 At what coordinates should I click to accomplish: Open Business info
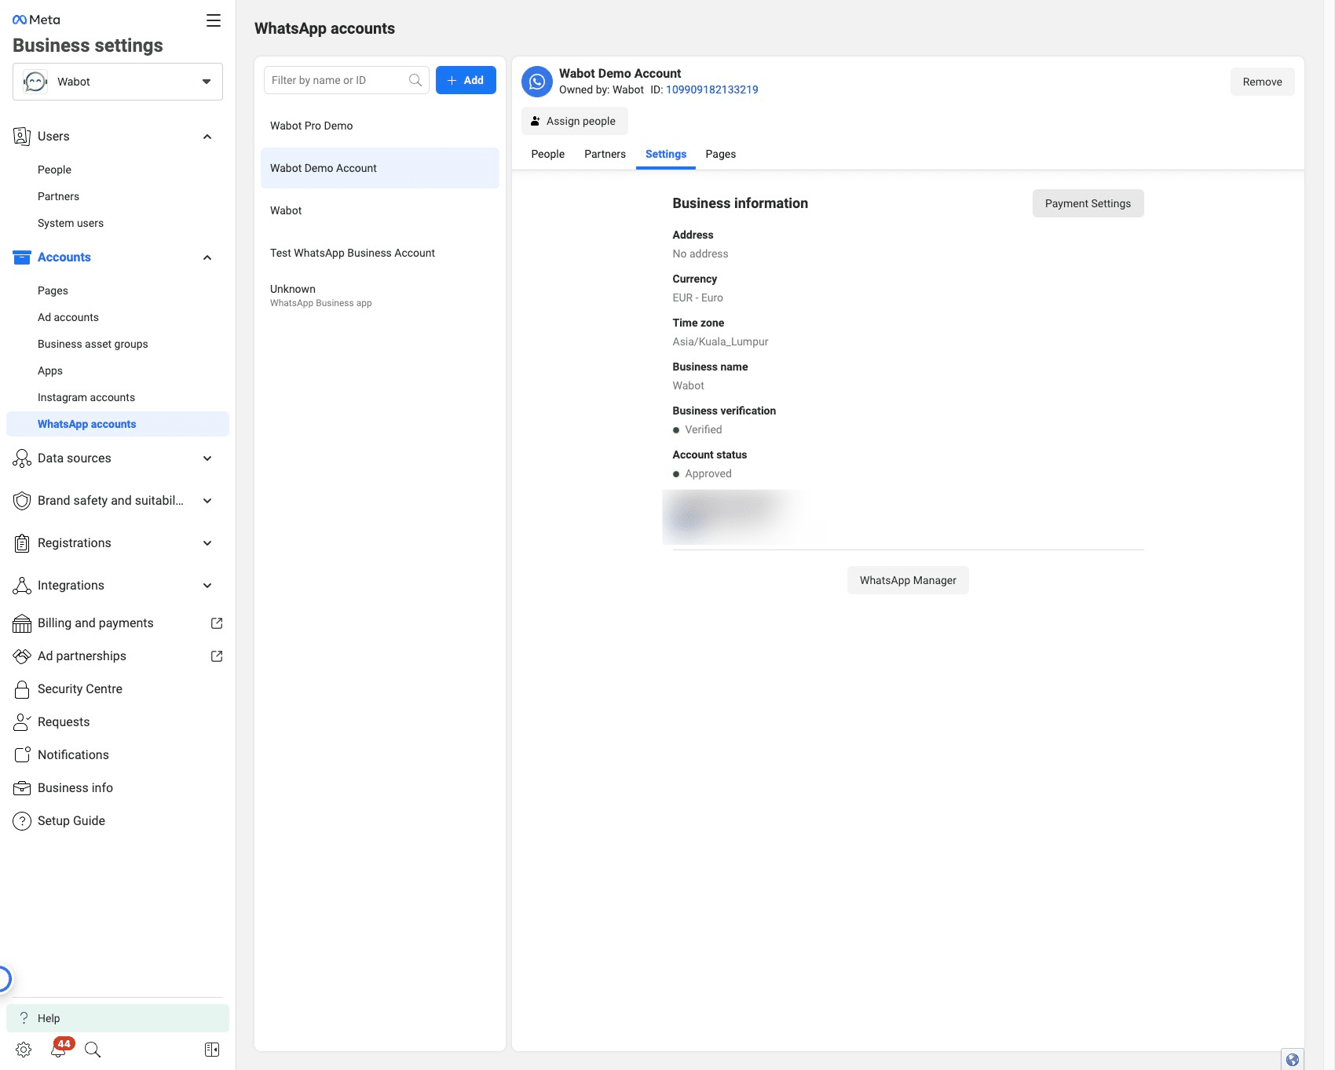click(x=75, y=788)
